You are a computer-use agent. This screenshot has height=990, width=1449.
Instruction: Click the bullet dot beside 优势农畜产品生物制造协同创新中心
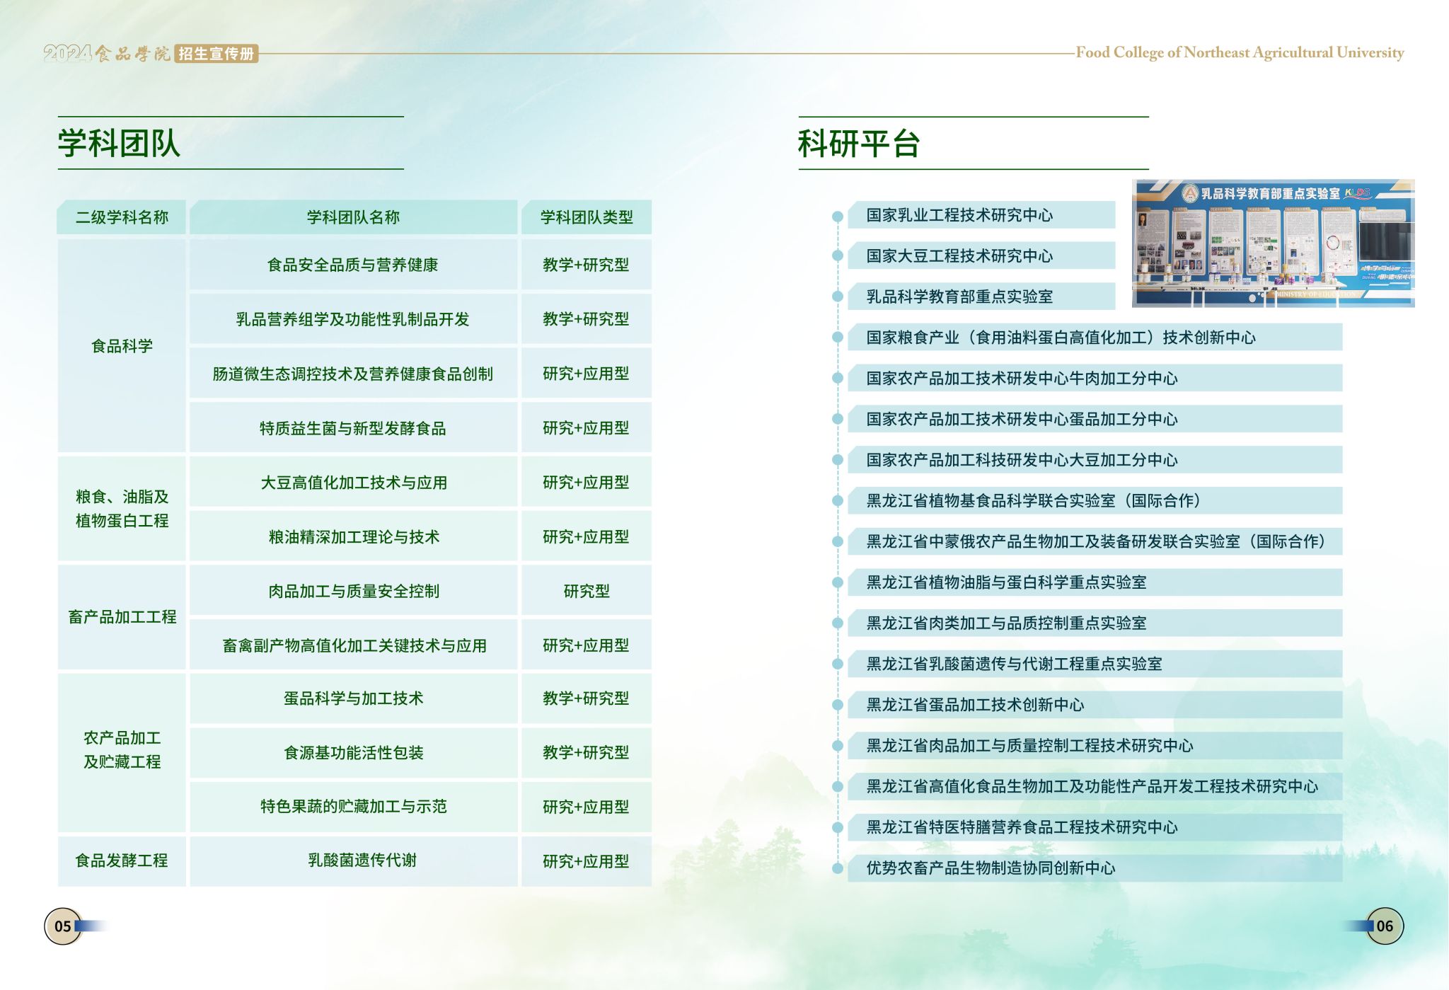[x=838, y=868]
